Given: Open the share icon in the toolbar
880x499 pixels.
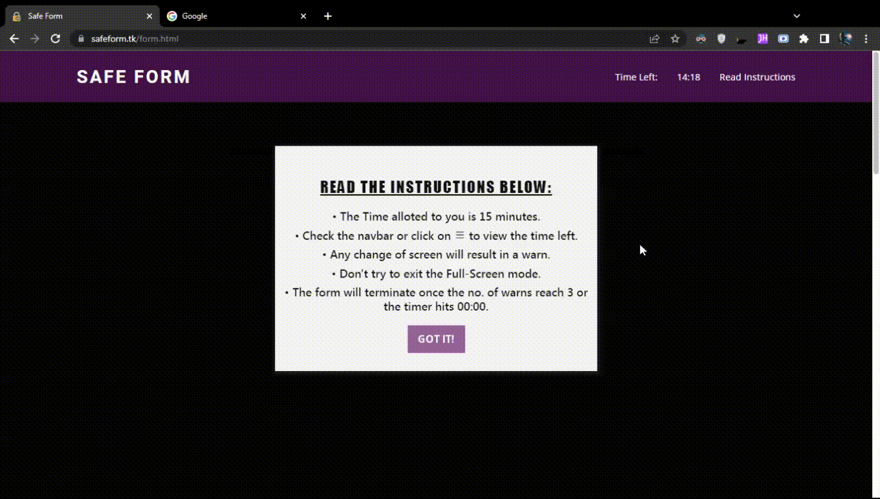Looking at the screenshot, I should click(654, 38).
